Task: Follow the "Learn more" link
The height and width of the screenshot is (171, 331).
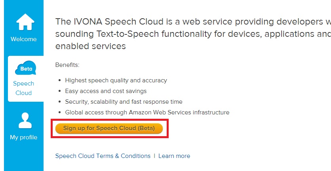Action: click(x=174, y=156)
